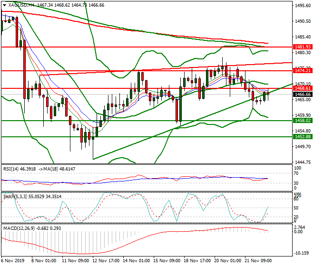Click the 8 Nov 01:00 time label

(44, 261)
